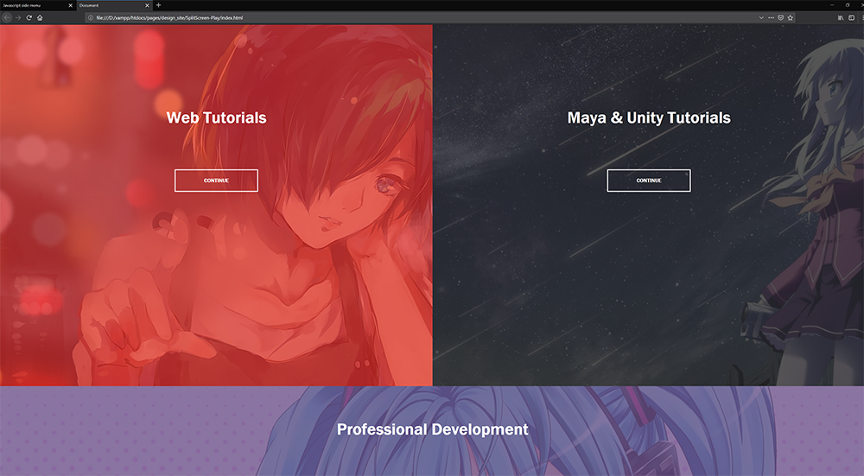Image resolution: width=864 pixels, height=476 pixels.
Task: Select the Document tab
Action: pyautogui.click(x=115, y=5)
